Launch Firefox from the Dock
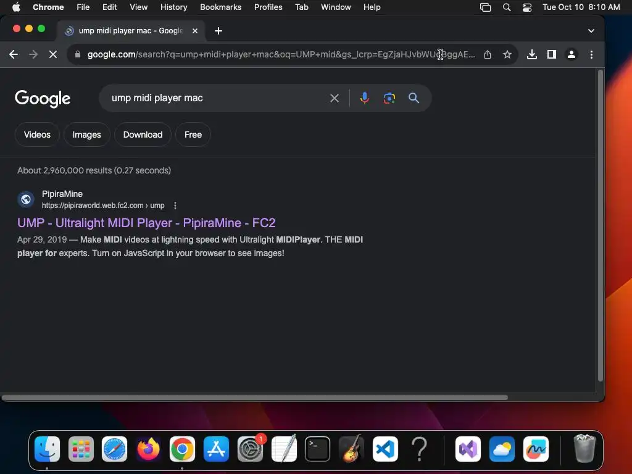Viewport: 632px width, 474px height. tap(148, 449)
